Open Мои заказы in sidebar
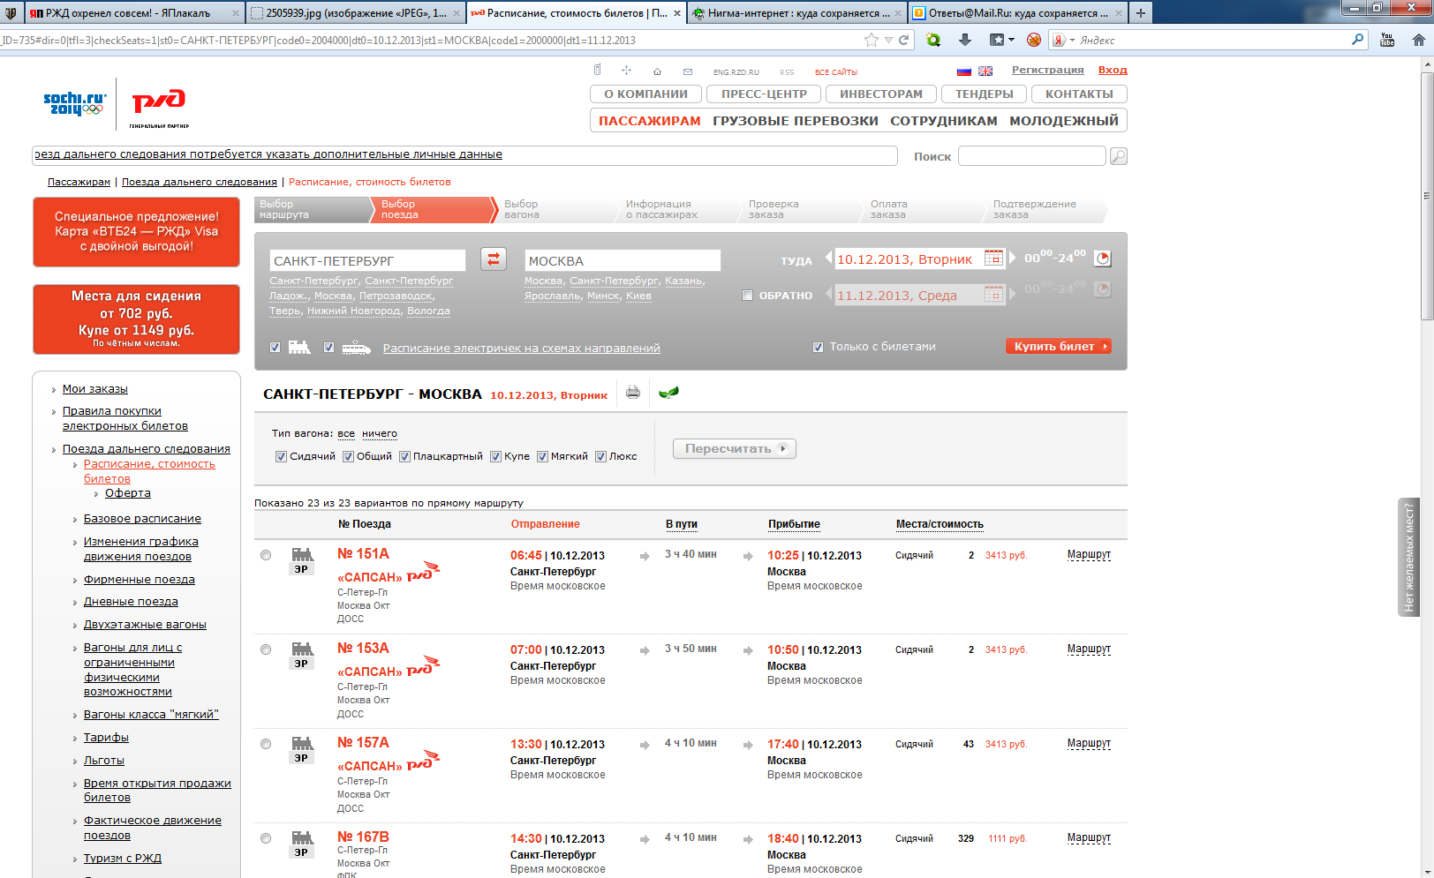Image resolution: width=1434 pixels, height=878 pixels. (95, 388)
